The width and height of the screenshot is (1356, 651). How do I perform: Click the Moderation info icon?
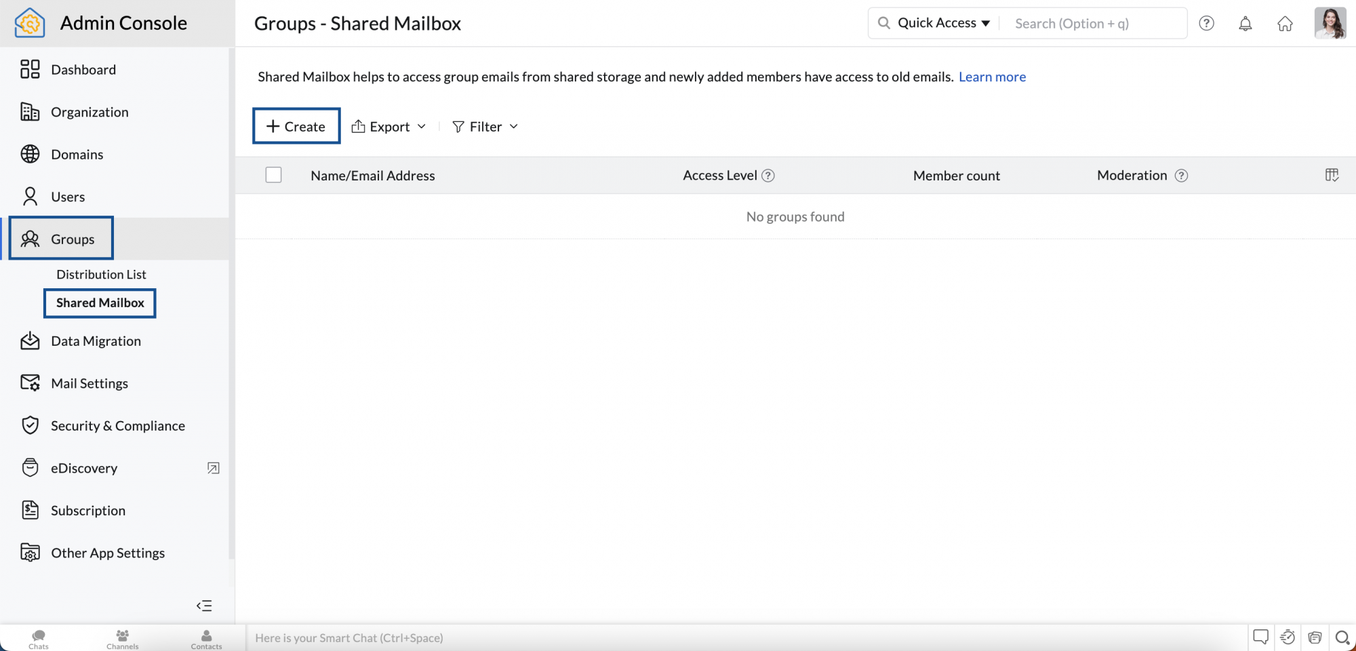[1181, 176]
